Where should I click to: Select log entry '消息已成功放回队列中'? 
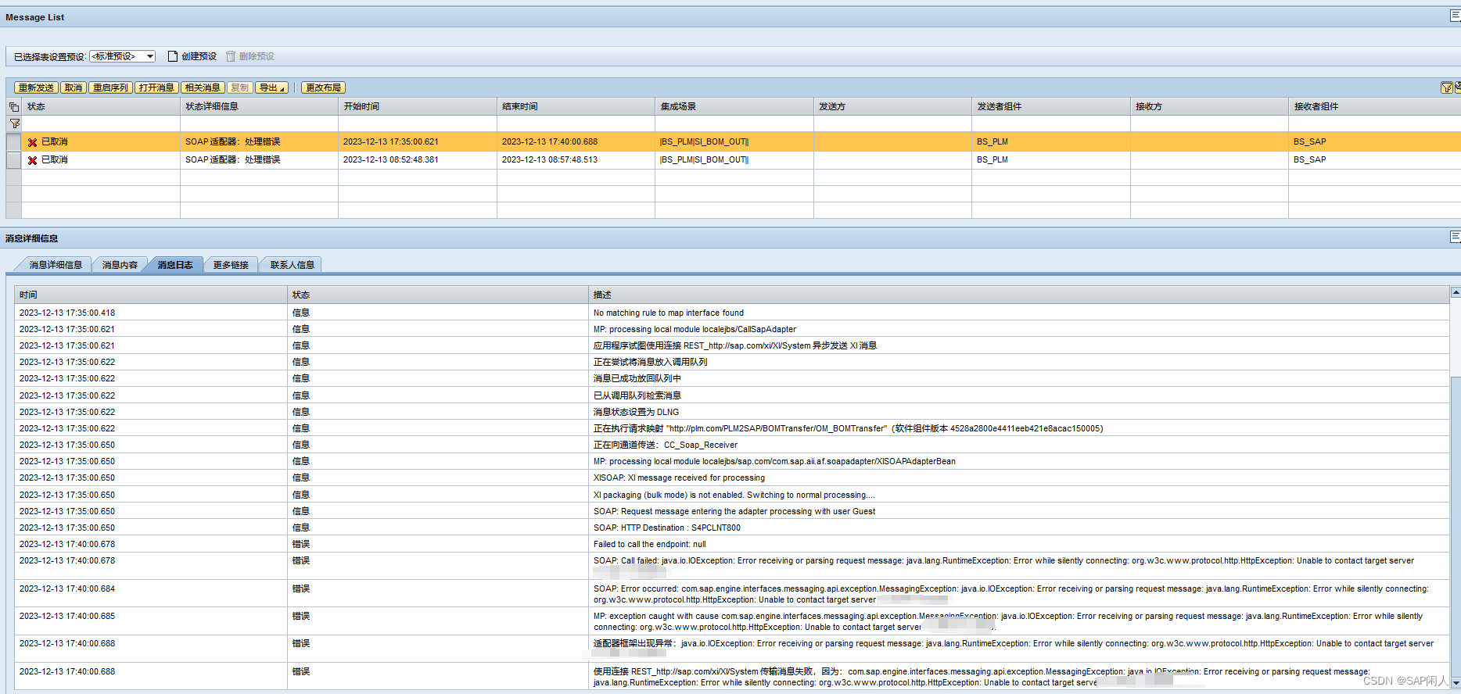pos(637,378)
